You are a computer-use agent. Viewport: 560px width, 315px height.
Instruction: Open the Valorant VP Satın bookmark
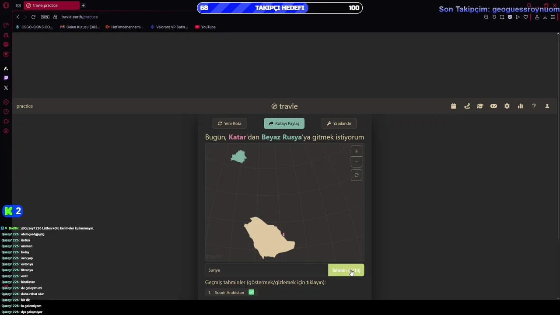(169, 27)
